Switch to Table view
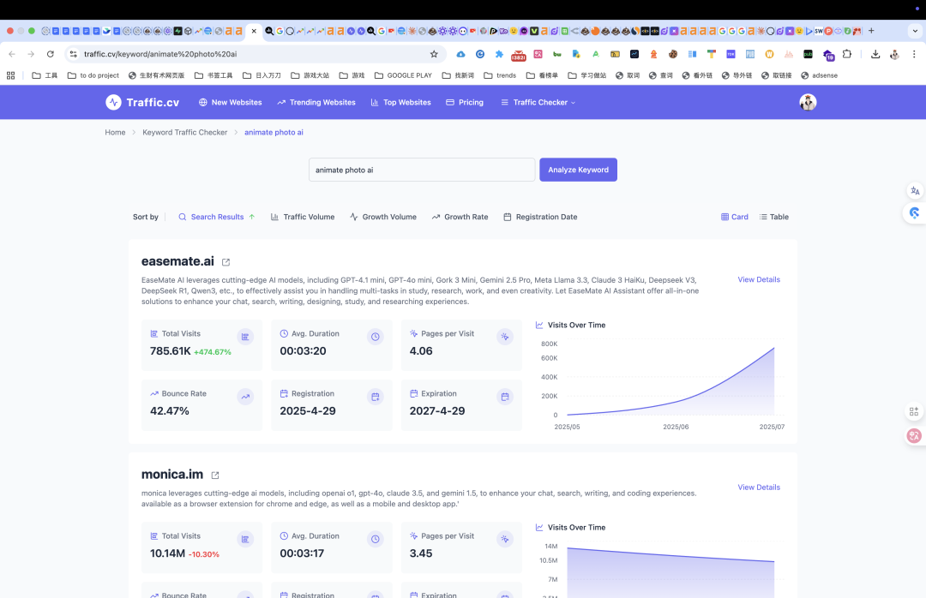This screenshot has width=926, height=598. tap(773, 217)
